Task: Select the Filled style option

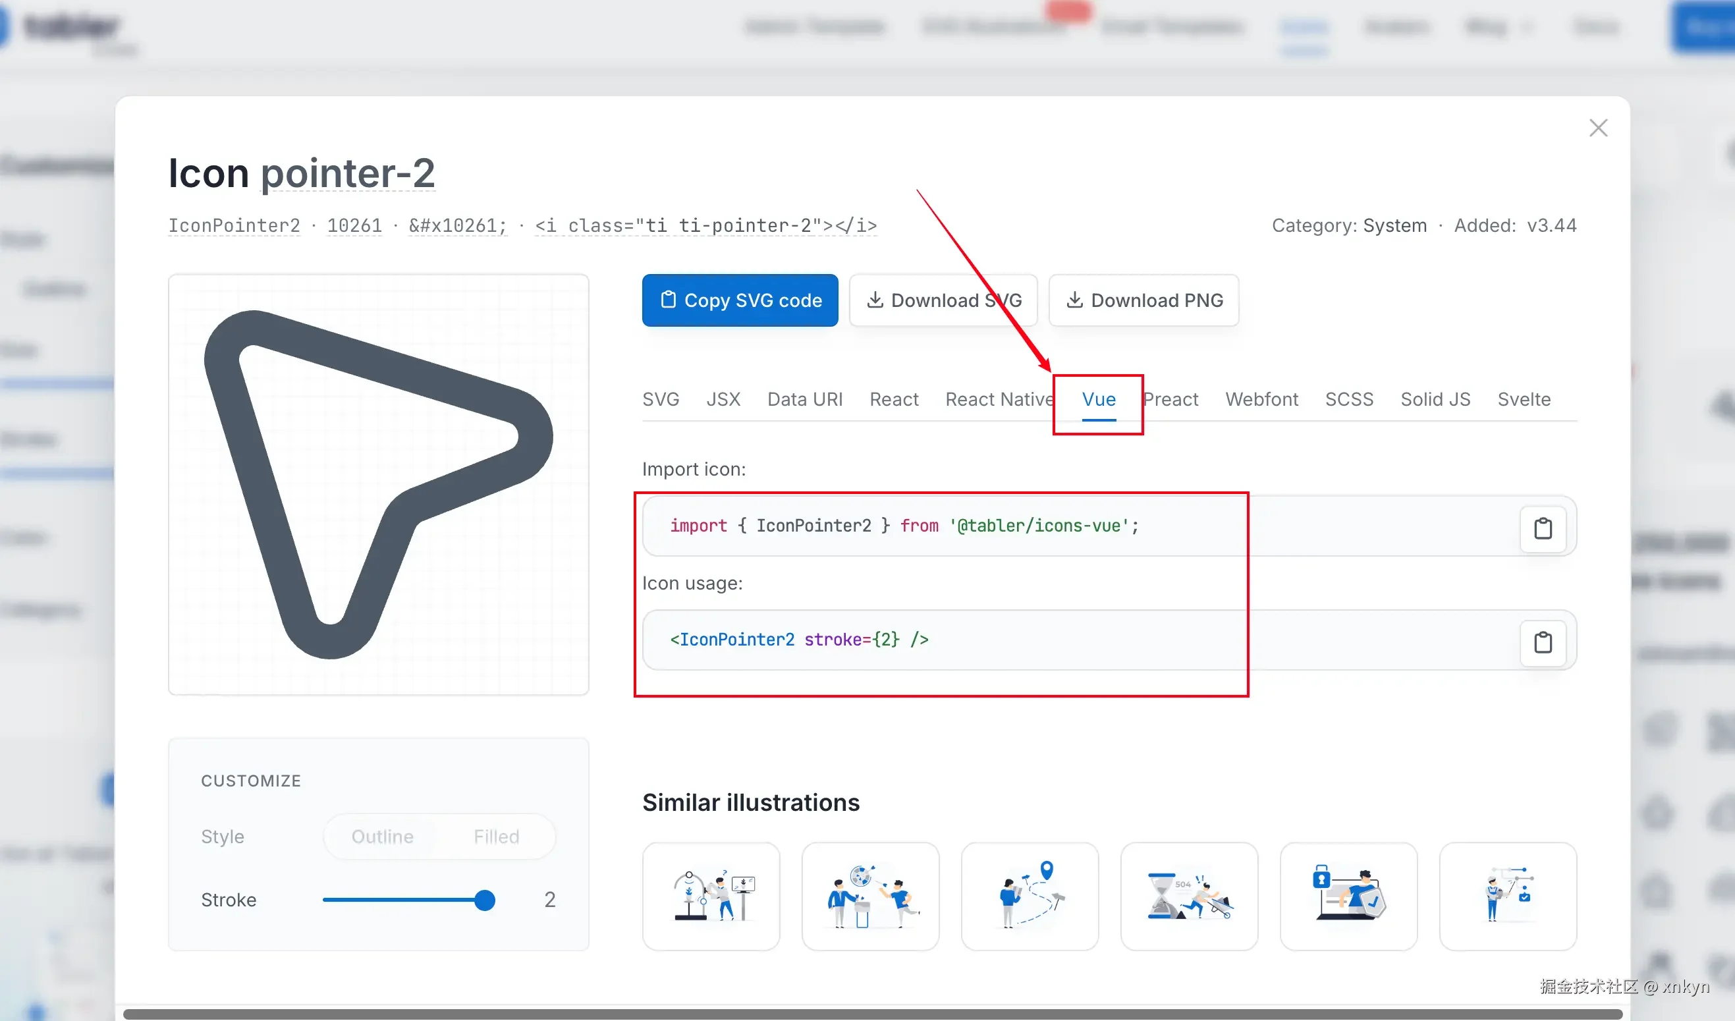Action: [496, 837]
